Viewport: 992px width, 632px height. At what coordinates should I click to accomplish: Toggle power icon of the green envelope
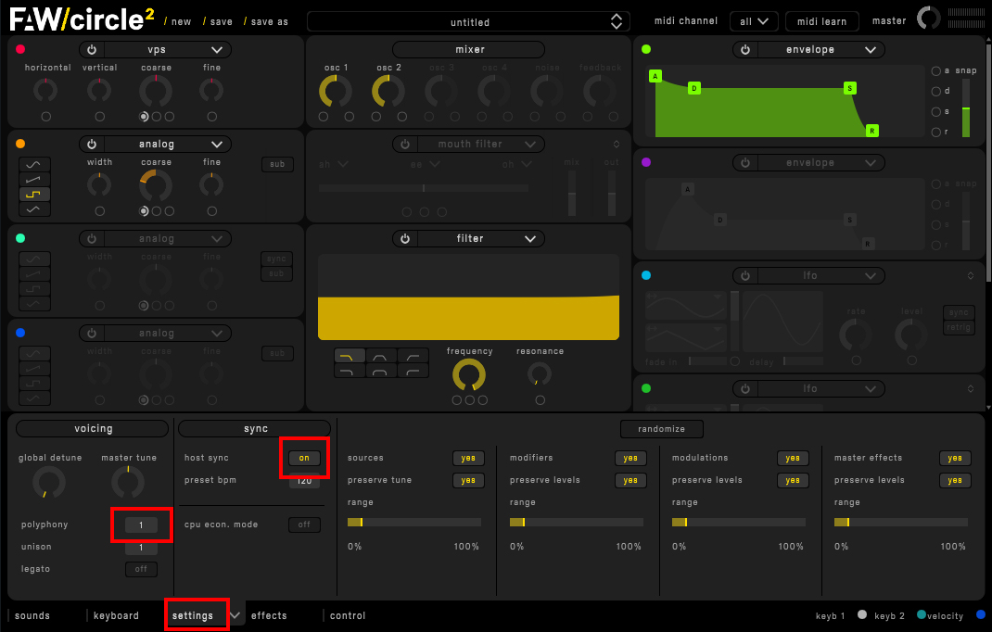click(745, 49)
